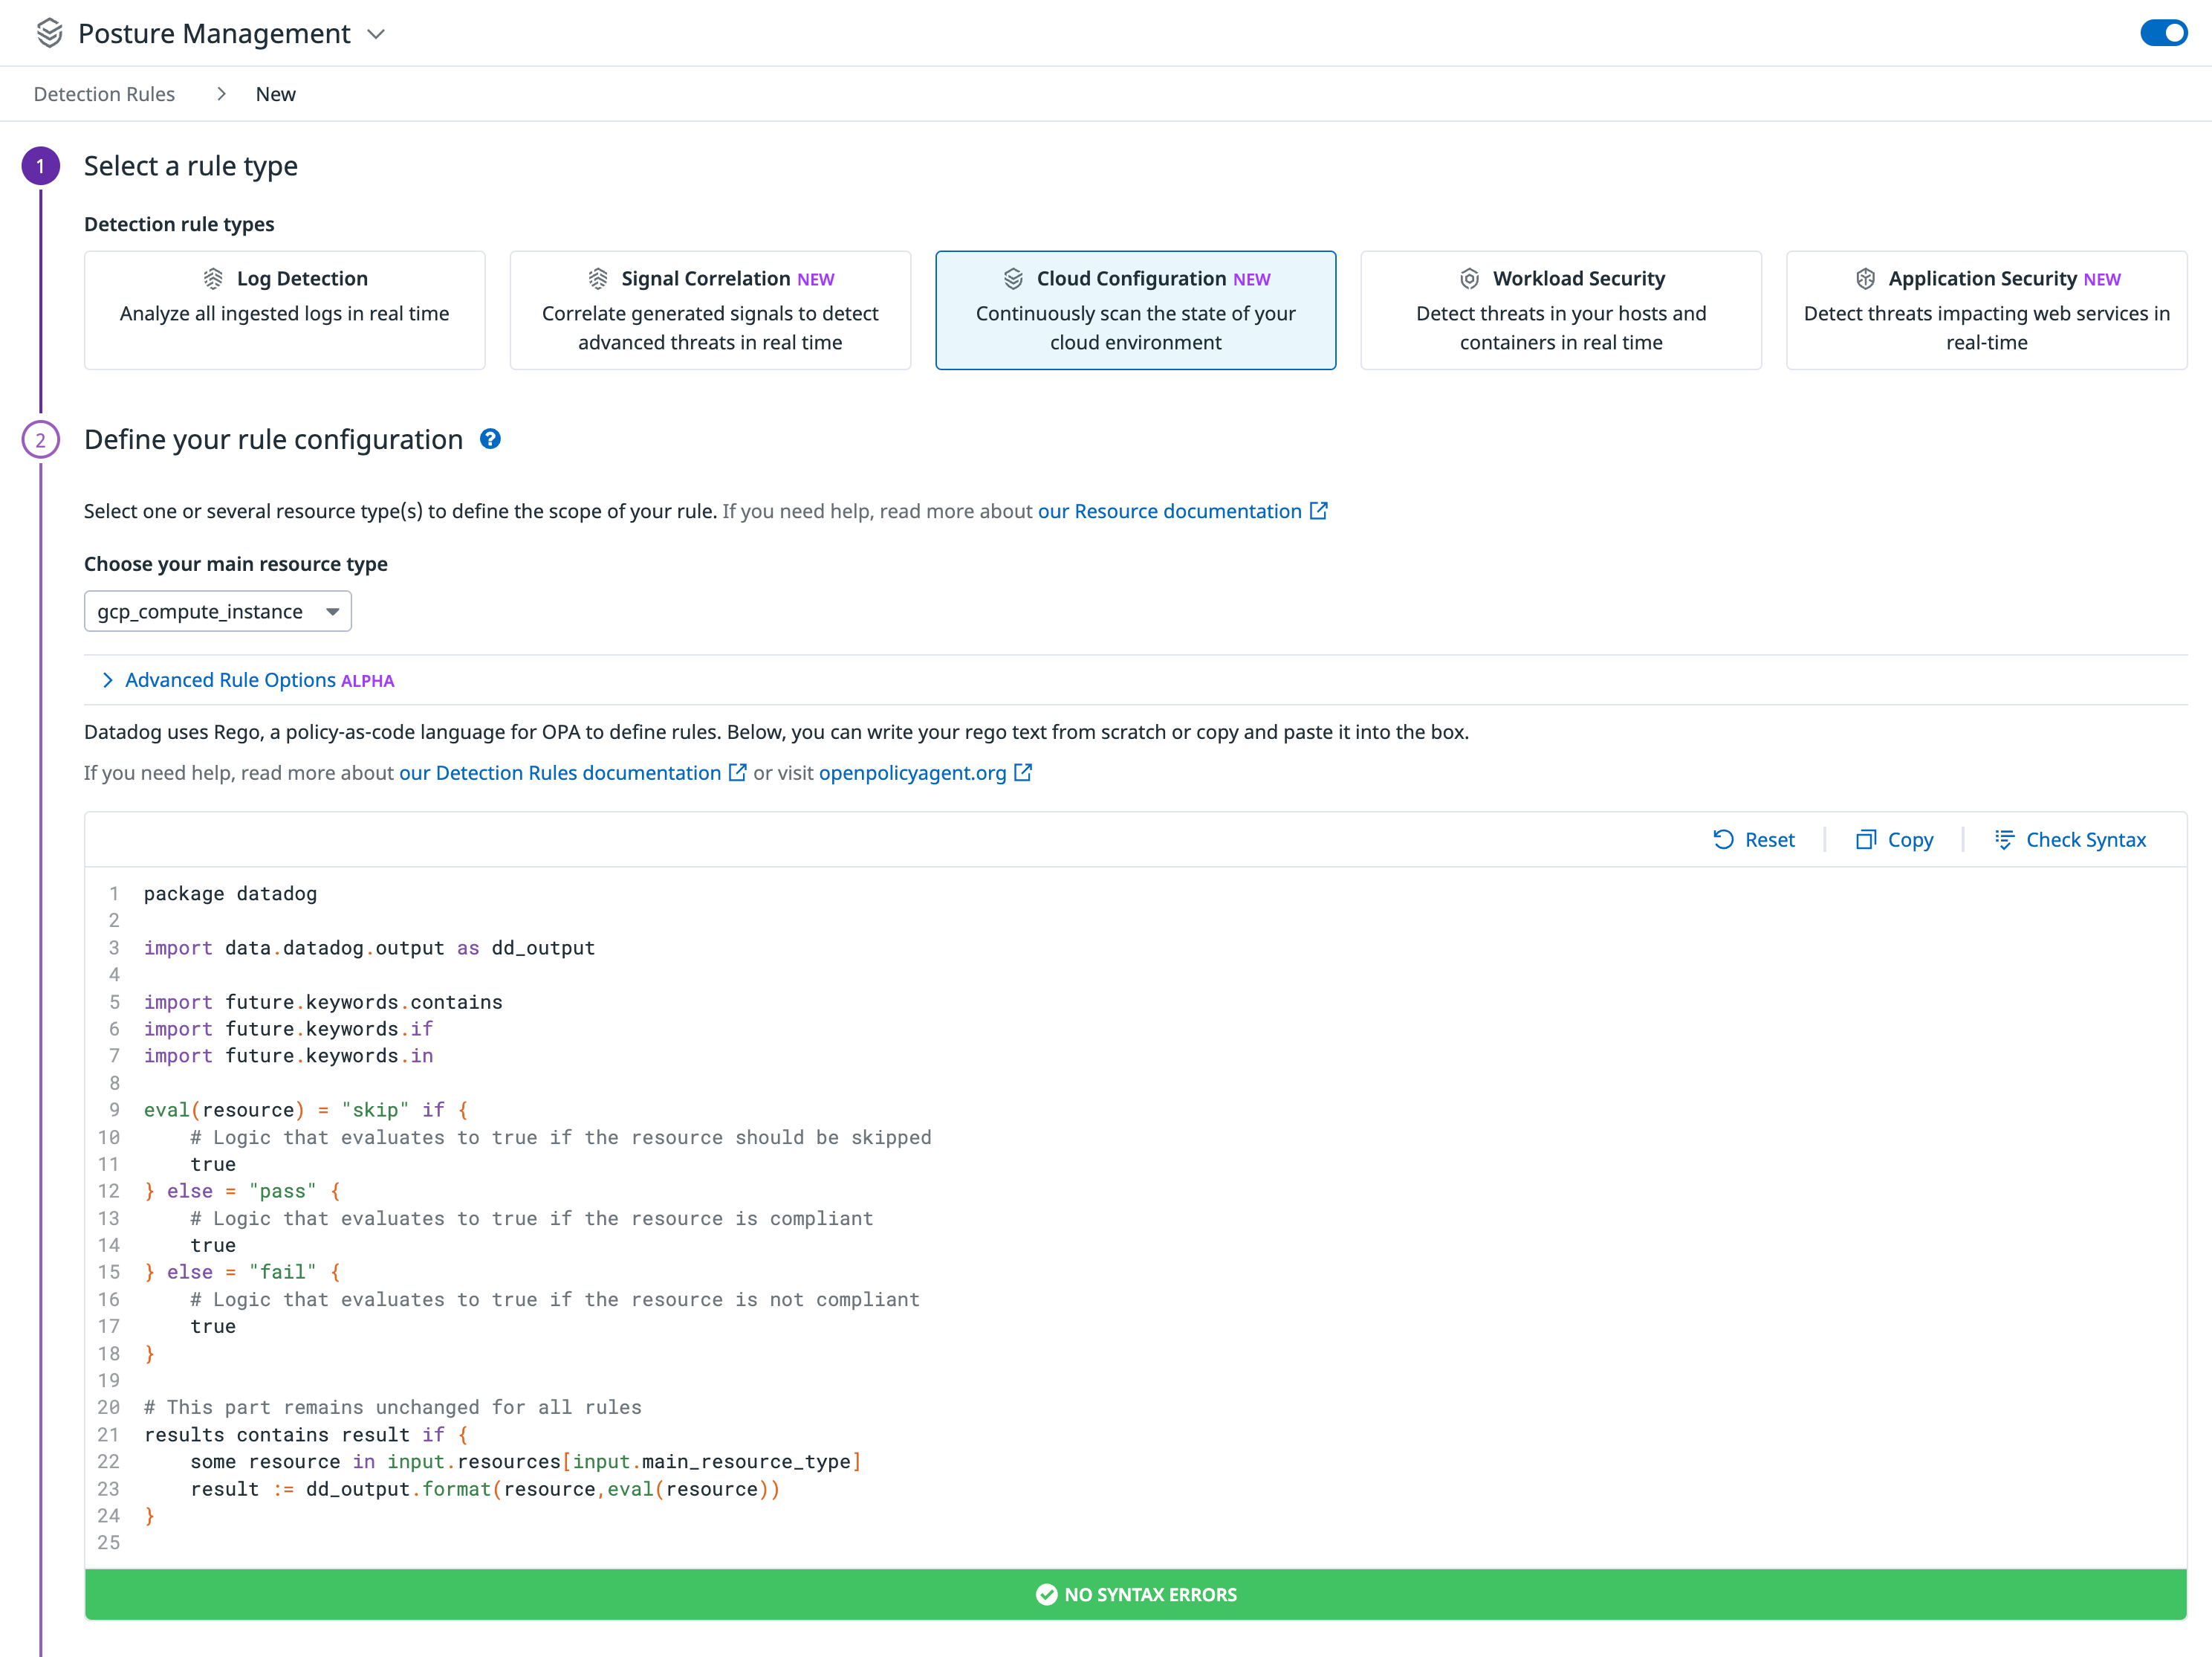Go back to Detection Rules breadcrumb
Image resolution: width=2212 pixels, height=1657 pixels.
[x=104, y=94]
